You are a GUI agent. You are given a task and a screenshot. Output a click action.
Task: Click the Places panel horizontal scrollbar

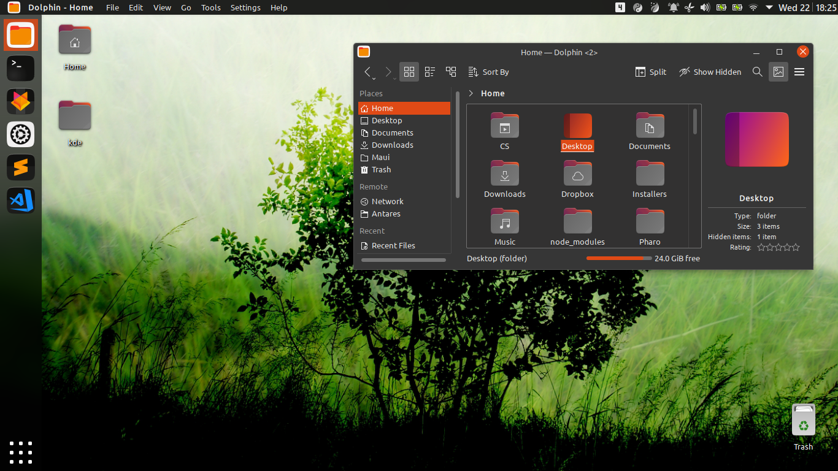403,261
